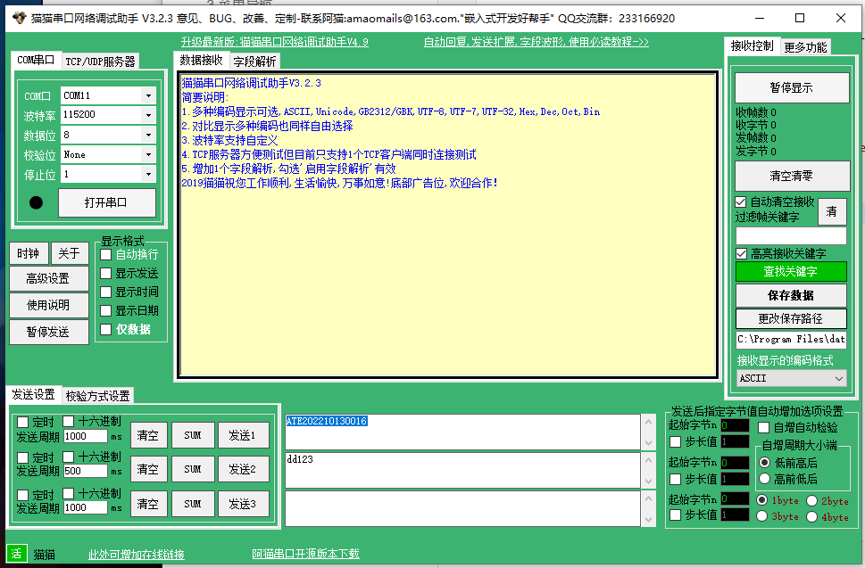This screenshot has height=568, width=865.
Task: Enable the 自动换行 checkbox
Action: pos(106,255)
